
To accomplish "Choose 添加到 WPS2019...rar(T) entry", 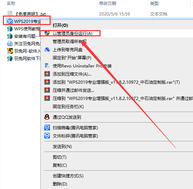I will 116,82.
